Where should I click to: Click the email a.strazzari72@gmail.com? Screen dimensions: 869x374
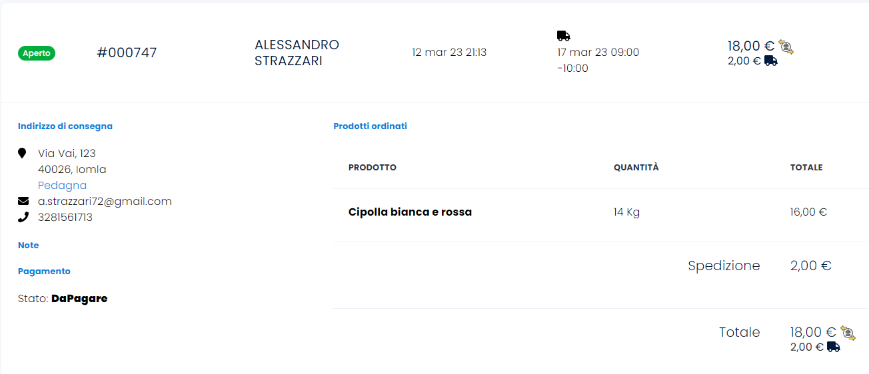click(105, 201)
